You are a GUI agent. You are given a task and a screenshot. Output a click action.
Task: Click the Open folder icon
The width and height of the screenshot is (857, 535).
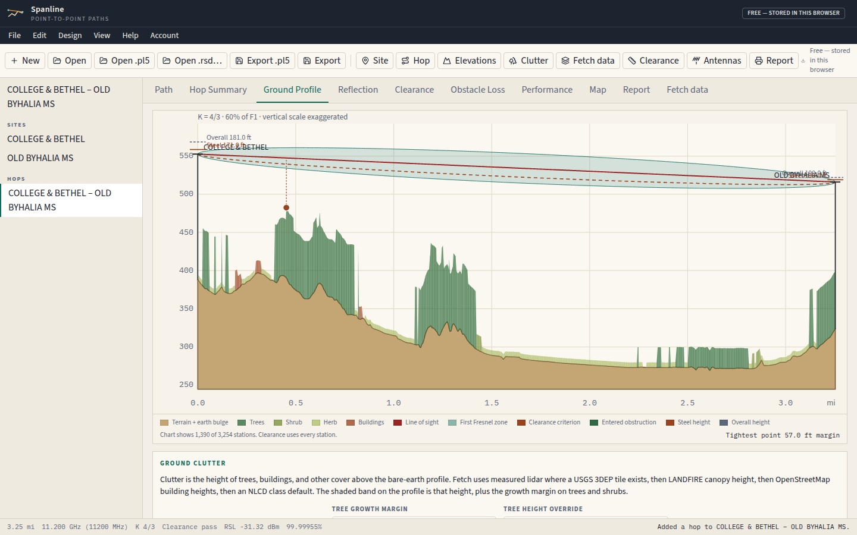coord(57,61)
